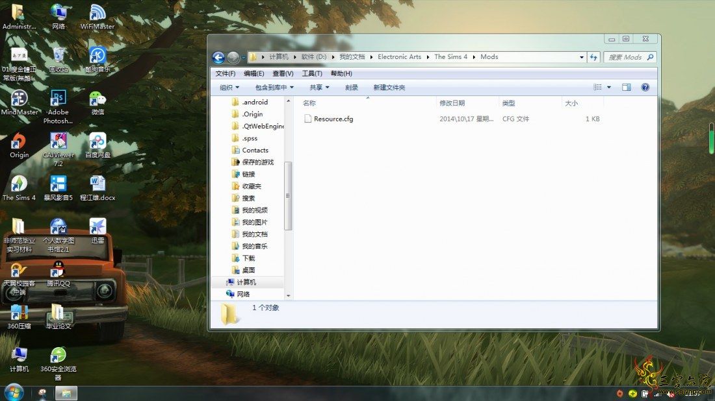This screenshot has width=715, height=401.
Task: Open the 编辑(E) menu
Action: pos(253,73)
